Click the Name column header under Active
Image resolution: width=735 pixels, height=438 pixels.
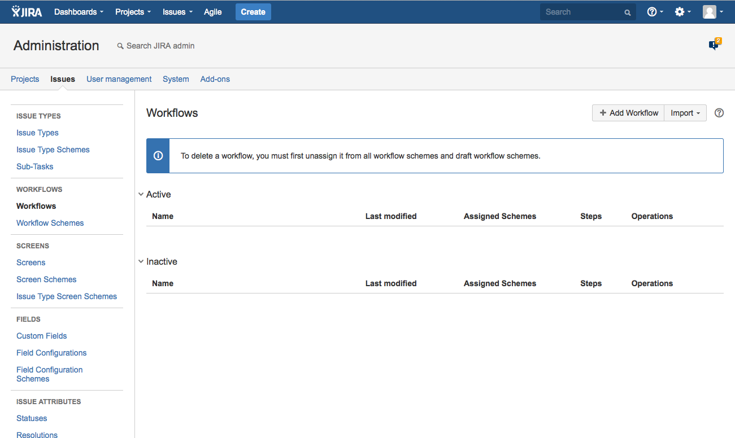163,216
